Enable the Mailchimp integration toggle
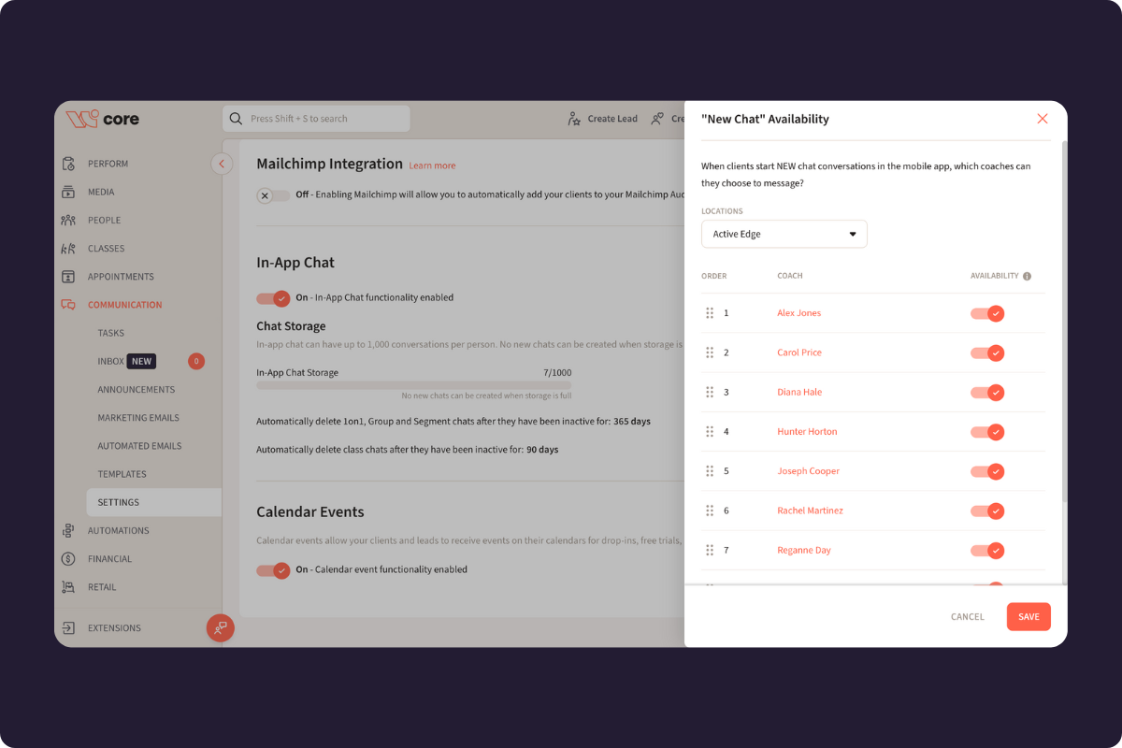Image resolution: width=1122 pixels, height=748 pixels. coord(272,195)
